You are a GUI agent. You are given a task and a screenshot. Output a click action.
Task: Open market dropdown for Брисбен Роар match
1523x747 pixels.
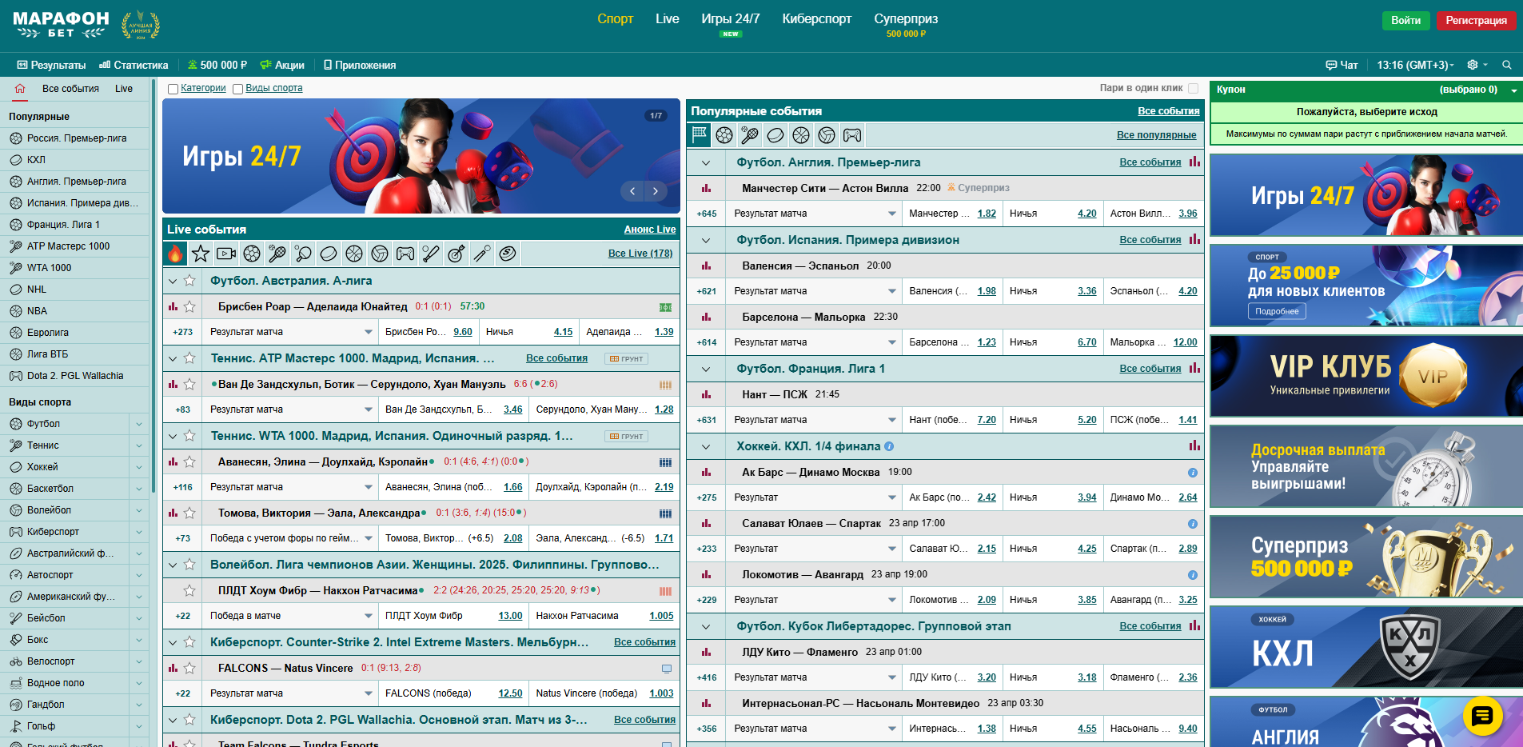coord(368,332)
